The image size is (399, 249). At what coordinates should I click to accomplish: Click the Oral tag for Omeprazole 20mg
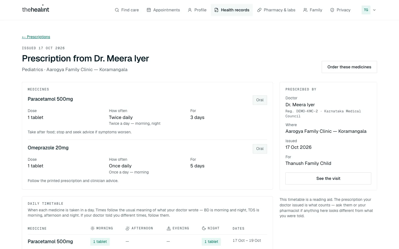point(260,149)
